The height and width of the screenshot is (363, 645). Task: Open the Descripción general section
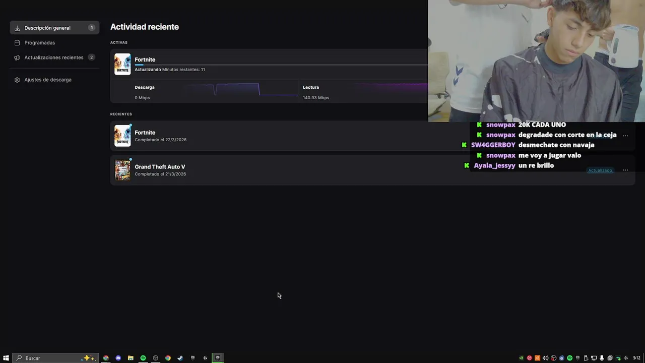coord(54,28)
